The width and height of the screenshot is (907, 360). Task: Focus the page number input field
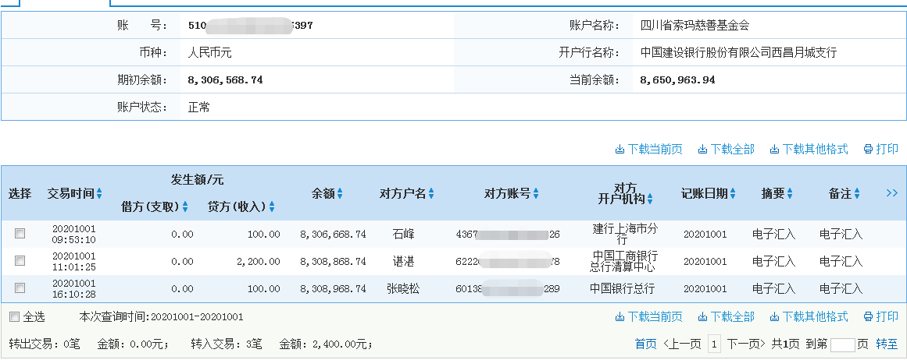point(843,345)
